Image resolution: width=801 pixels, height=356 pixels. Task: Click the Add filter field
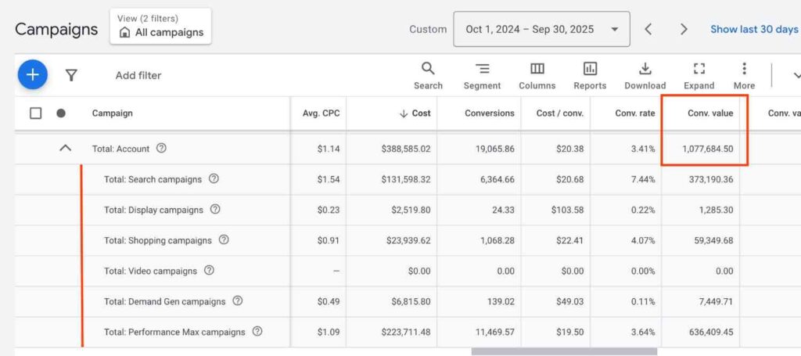point(138,76)
